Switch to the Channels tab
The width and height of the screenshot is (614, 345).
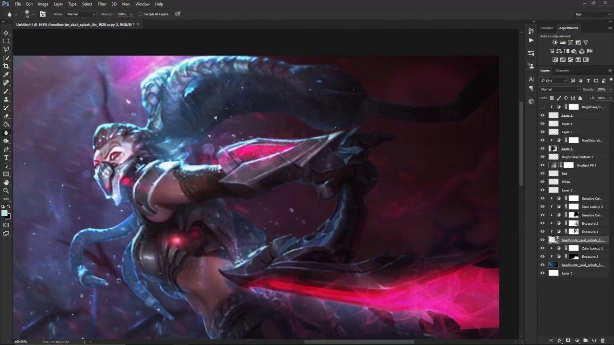pos(562,70)
